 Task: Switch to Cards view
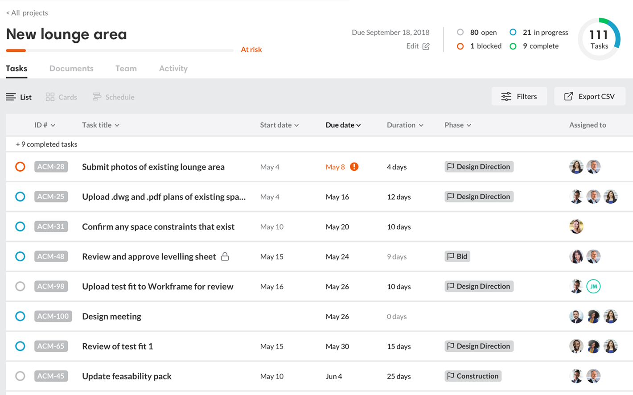62,97
